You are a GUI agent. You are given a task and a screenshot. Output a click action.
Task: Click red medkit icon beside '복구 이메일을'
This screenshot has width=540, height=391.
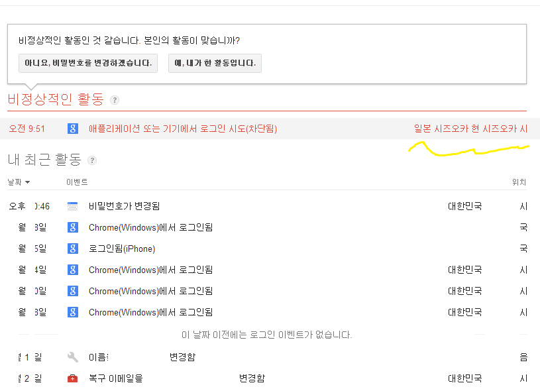click(x=72, y=378)
